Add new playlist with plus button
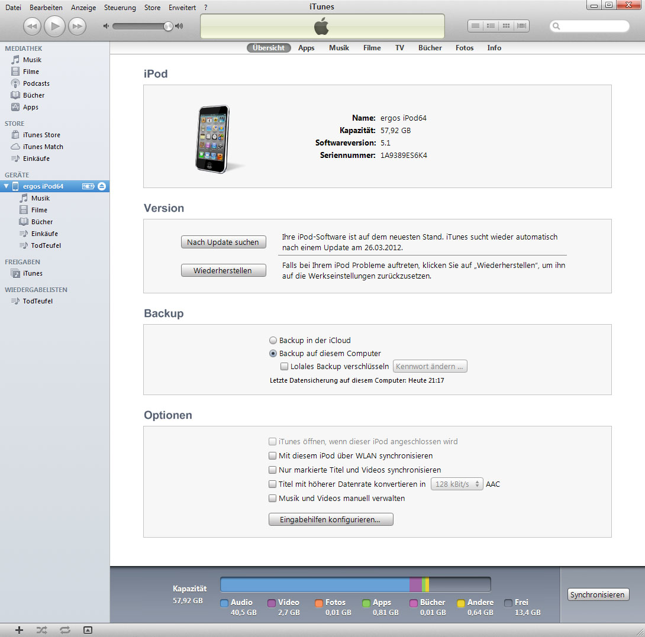 pos(19,630)
